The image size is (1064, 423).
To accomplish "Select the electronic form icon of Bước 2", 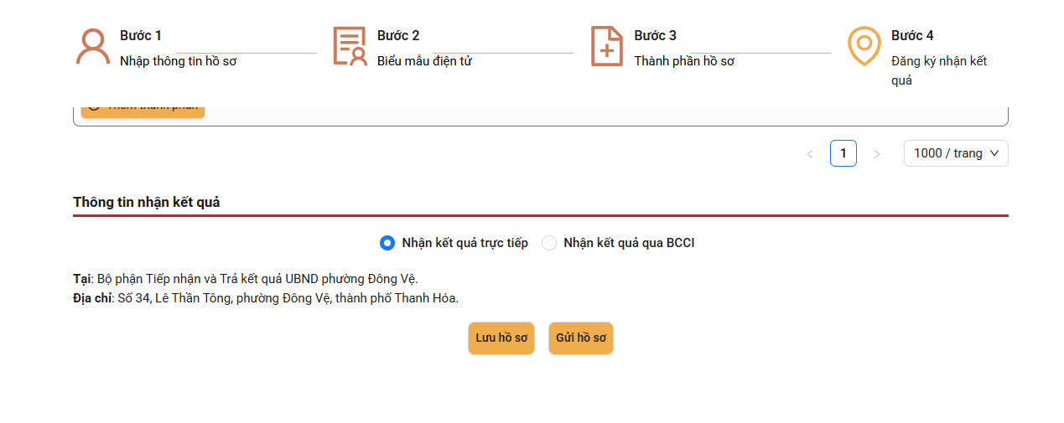I will point(350,46).
